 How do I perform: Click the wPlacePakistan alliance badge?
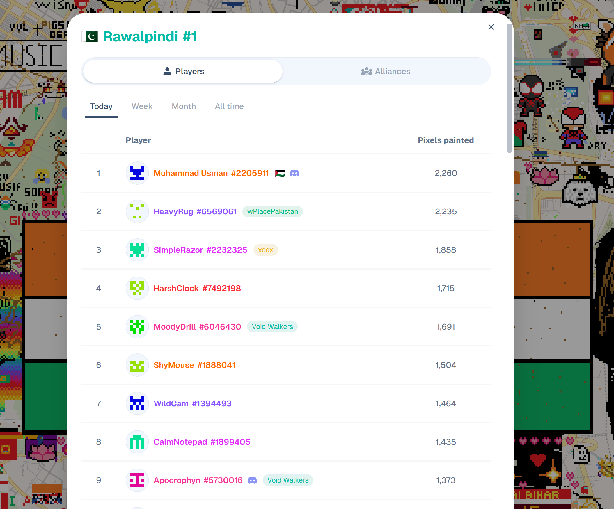tap(272, 211)
